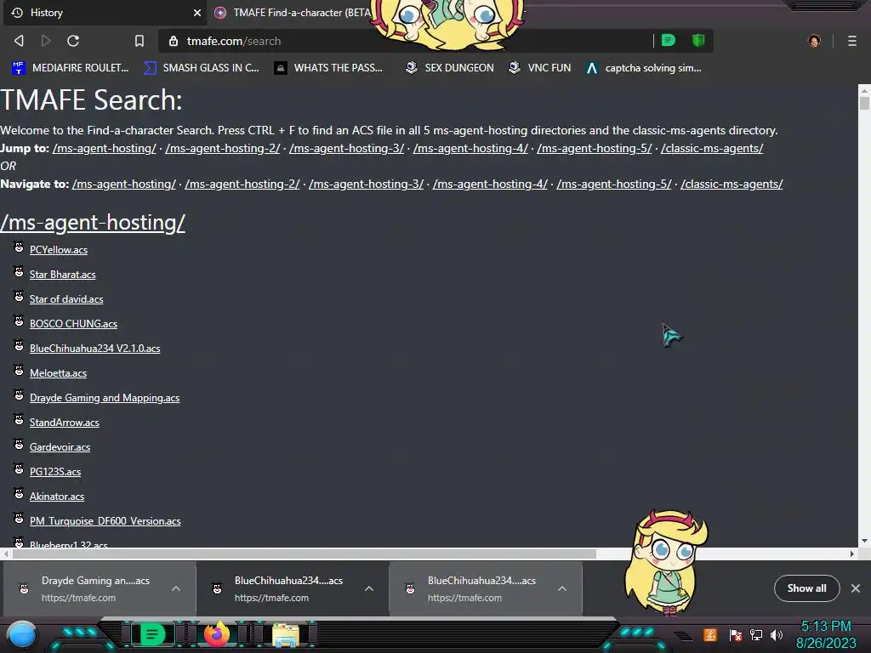871x653 pixels.
Task: Download BlueChihuahua234 V2.1.0.acs
Action: pyautogui.click(x=95, y=349)
